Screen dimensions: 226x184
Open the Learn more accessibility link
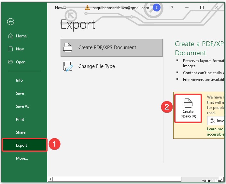[216, 131]
